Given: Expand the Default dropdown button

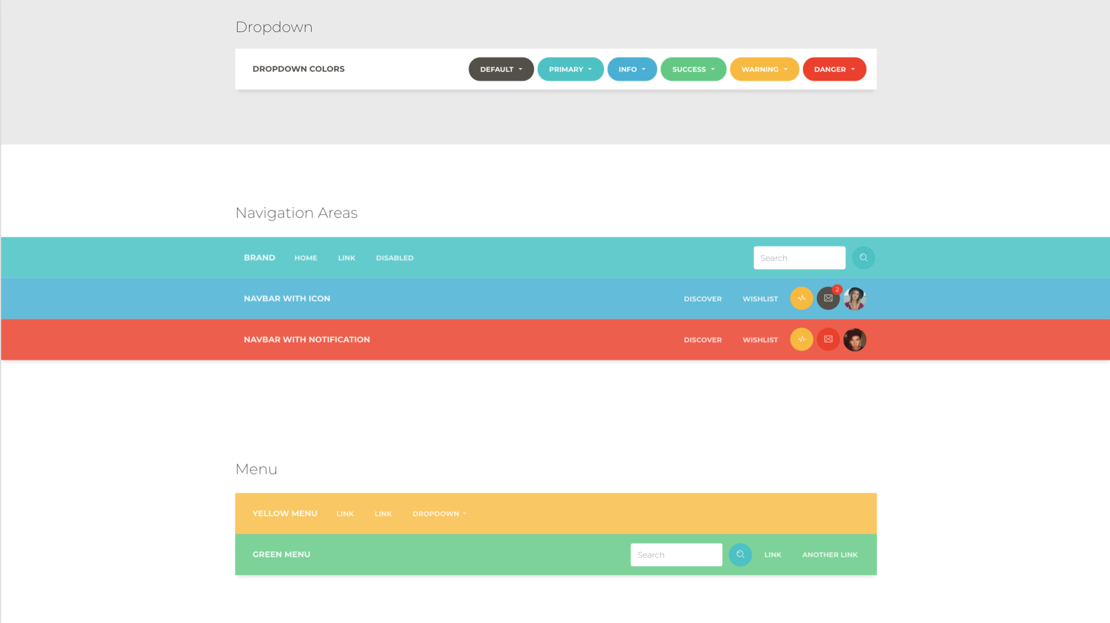Looking at the screenshot, I should 501,69.
